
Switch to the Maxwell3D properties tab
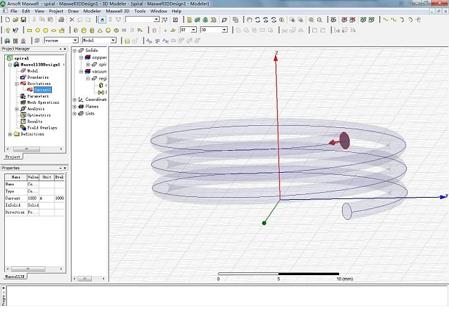[15, 276]
